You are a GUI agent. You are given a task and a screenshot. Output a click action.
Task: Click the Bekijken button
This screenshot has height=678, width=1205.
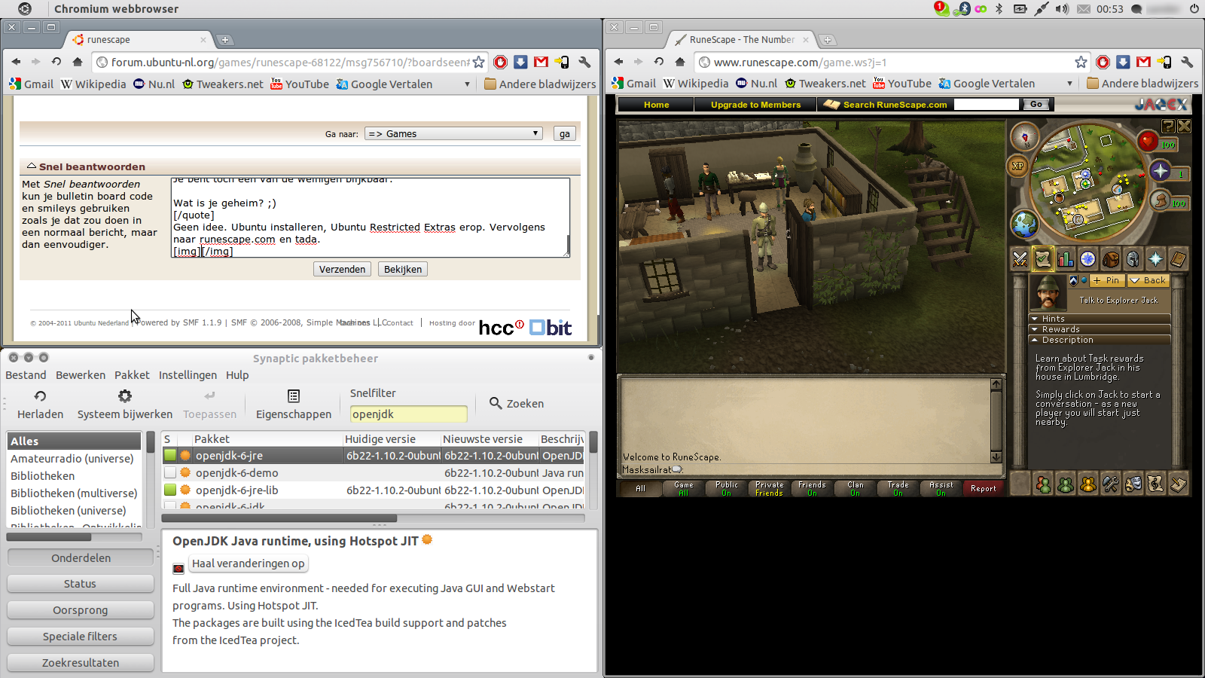coord(403,269)
